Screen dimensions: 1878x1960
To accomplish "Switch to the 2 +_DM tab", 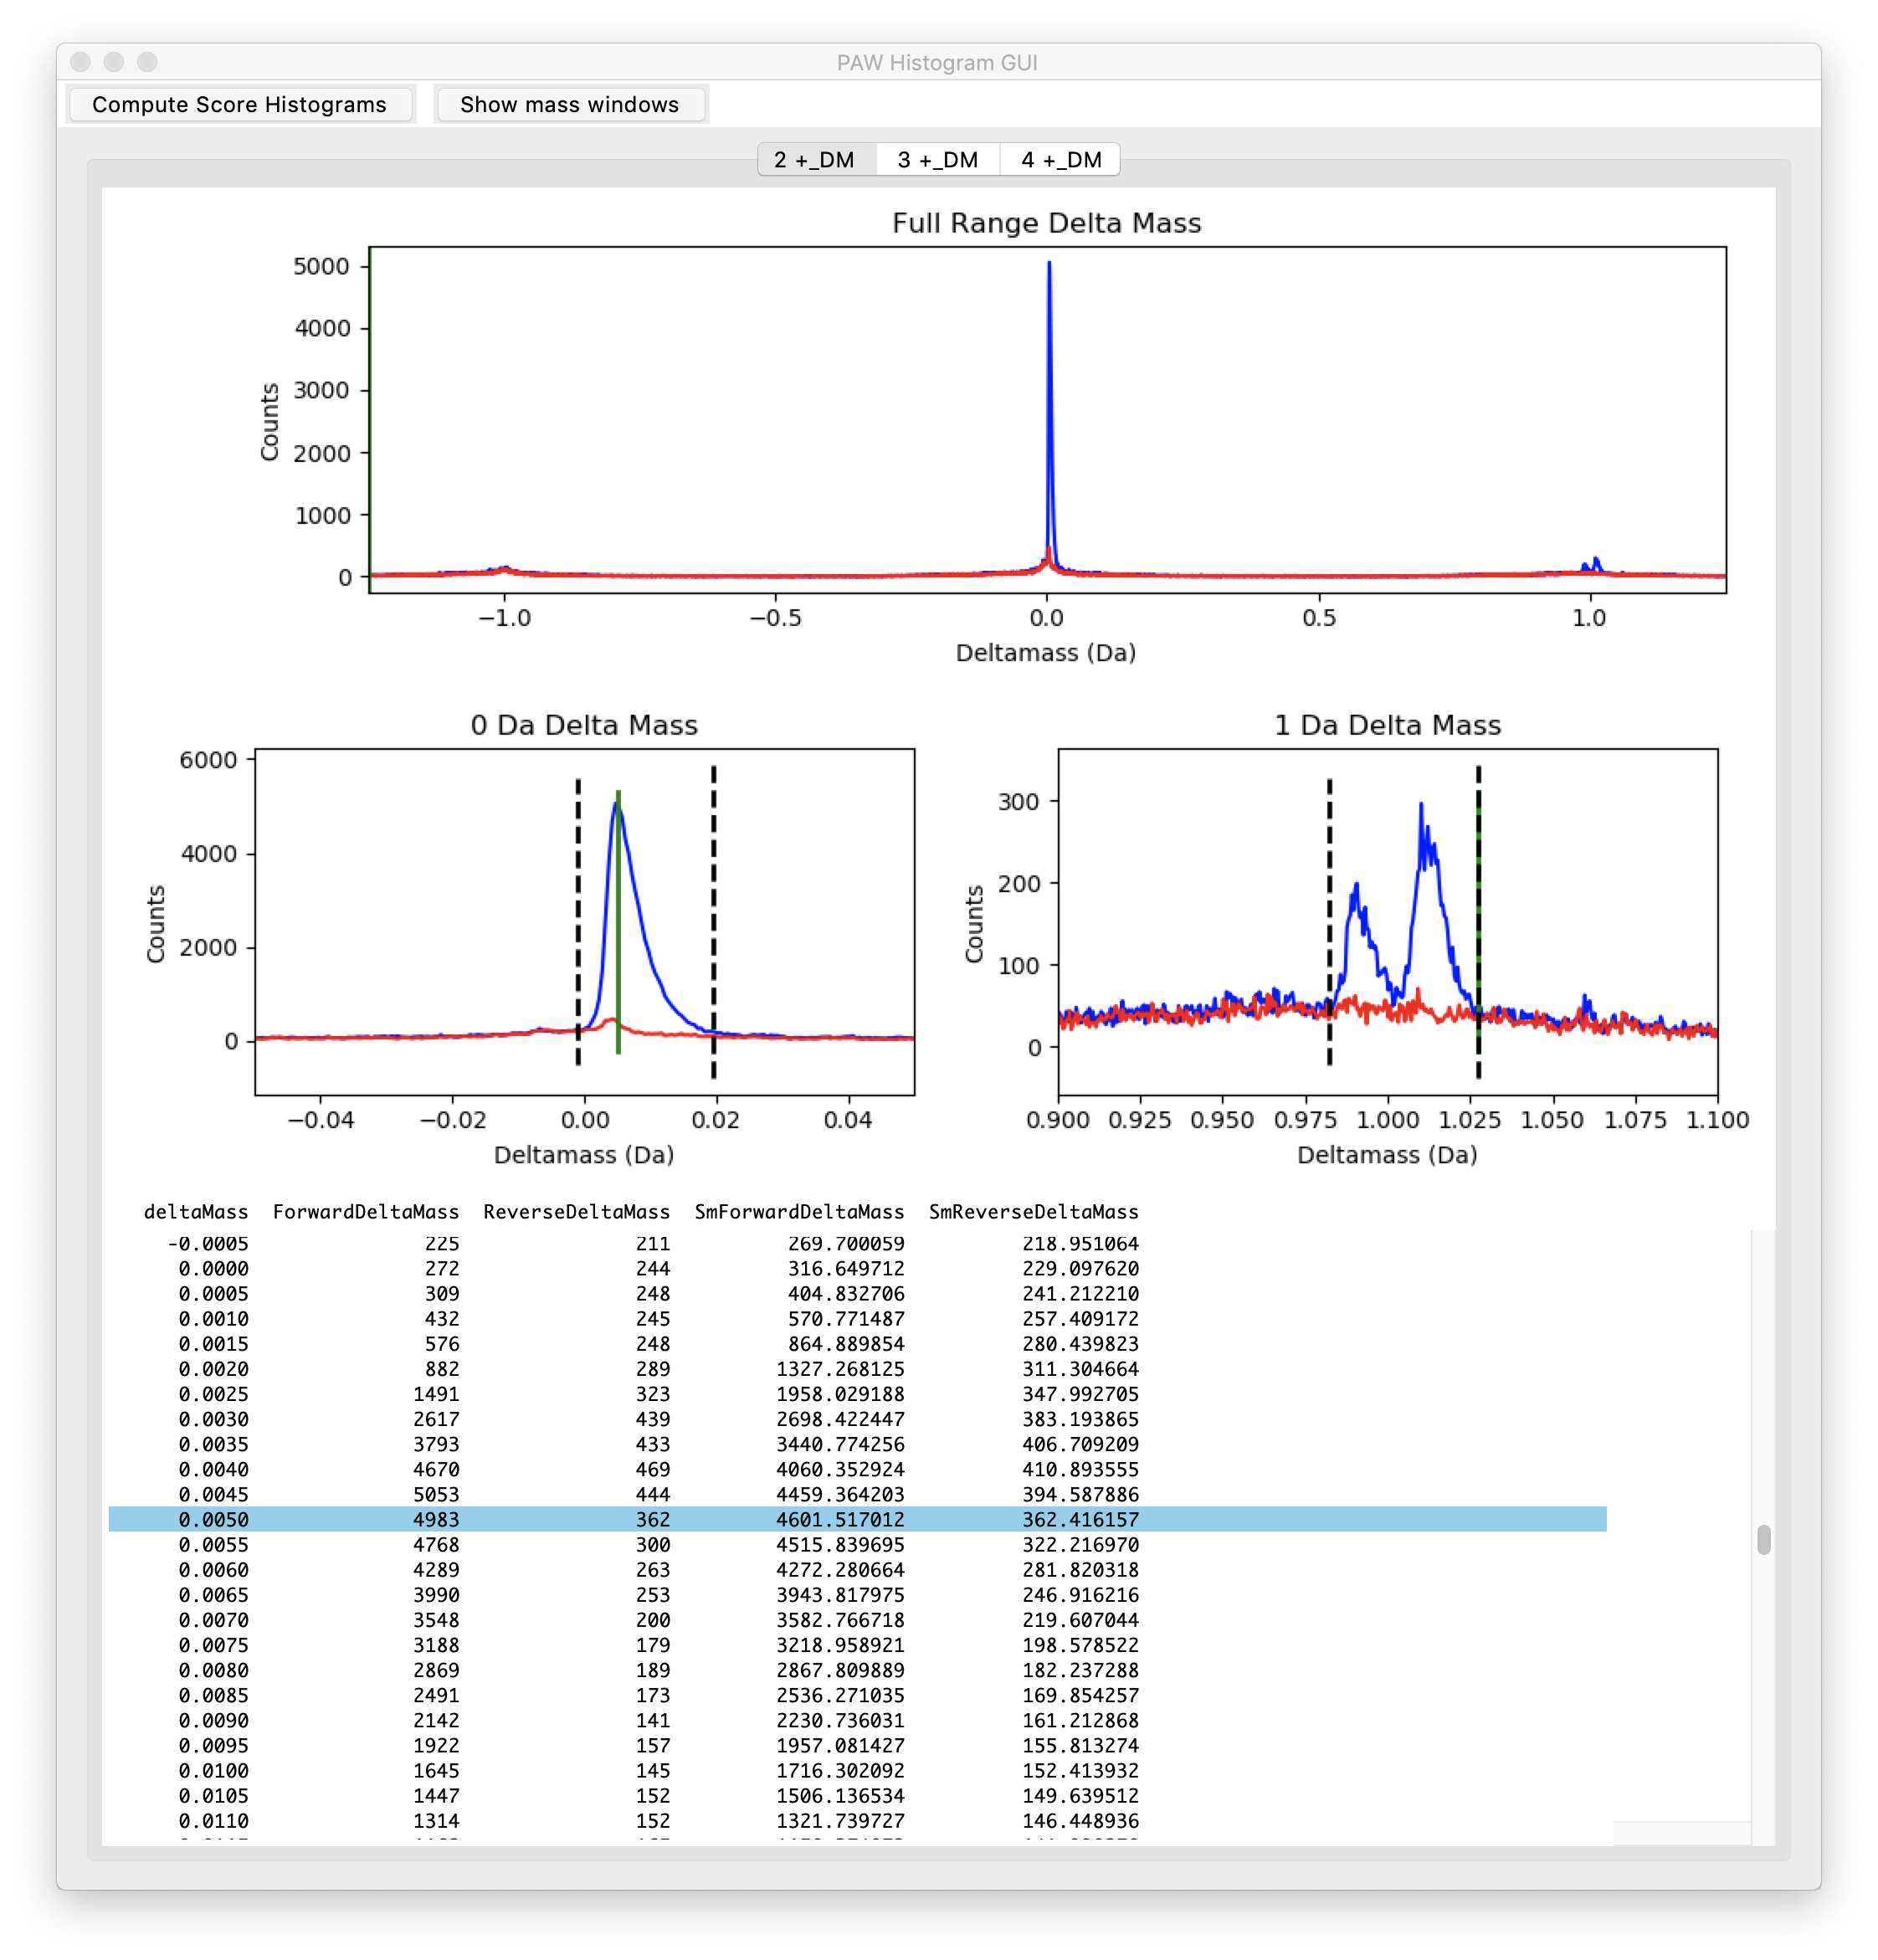I will pyautogui.click(x=814, y=160).
